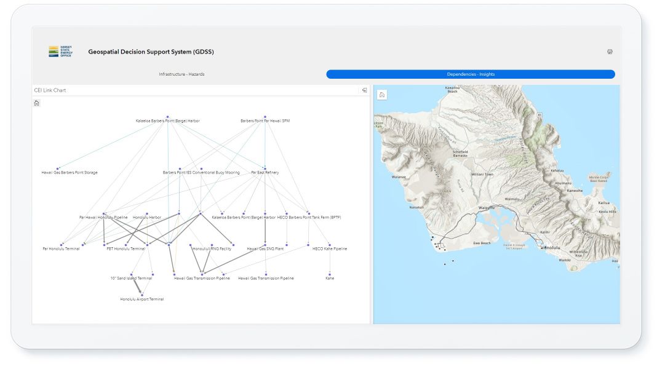Select the Honolulu Airport Terminal node

coord(141,293)
